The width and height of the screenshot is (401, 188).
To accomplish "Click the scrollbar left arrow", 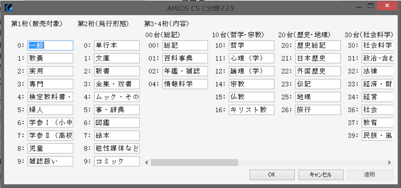I will [x=147, y=162].
